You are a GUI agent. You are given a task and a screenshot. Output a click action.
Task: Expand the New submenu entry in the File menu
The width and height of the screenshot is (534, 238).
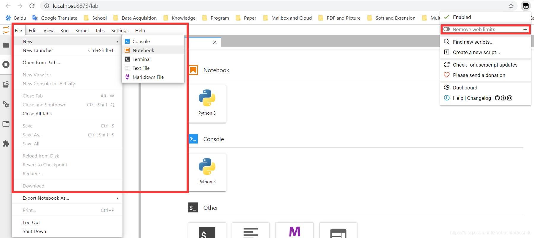click(67, 41)
